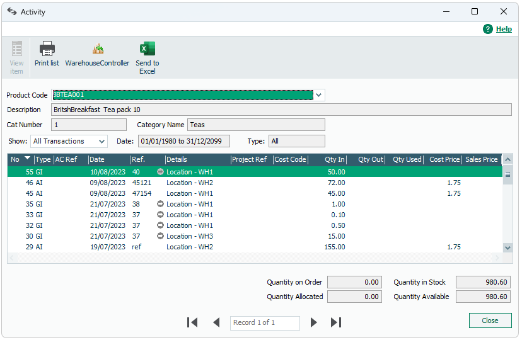Open the Show transactions dropdown
Screen dimensions: 522x340
101,141
